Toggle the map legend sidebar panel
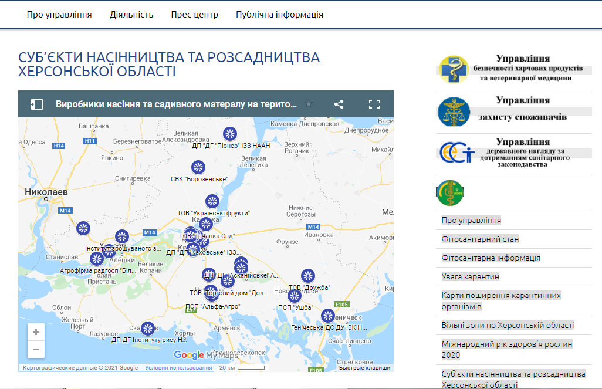602x389 pixels. click(36, 104)
